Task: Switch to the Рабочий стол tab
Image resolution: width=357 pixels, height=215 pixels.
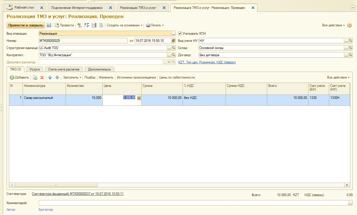Action: click(24, 7)
